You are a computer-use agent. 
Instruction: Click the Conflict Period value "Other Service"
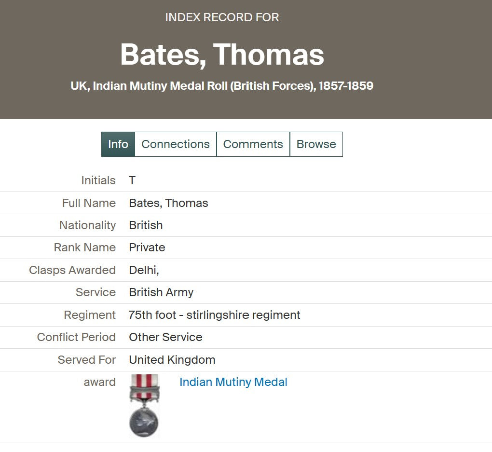coord(165,337)
